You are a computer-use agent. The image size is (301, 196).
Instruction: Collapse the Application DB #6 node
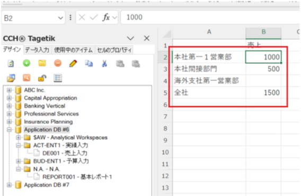click(x=9, y=130)
